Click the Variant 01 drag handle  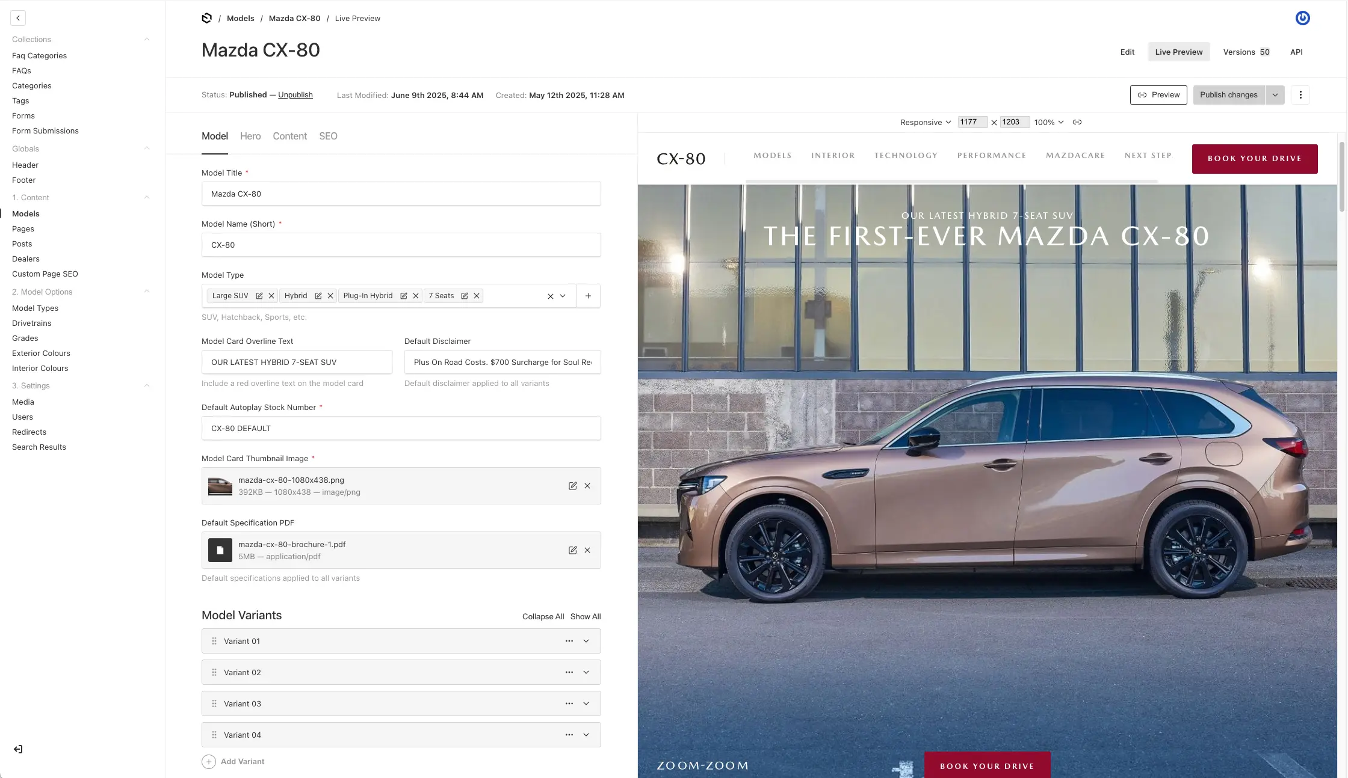click(x=214, y=641)
